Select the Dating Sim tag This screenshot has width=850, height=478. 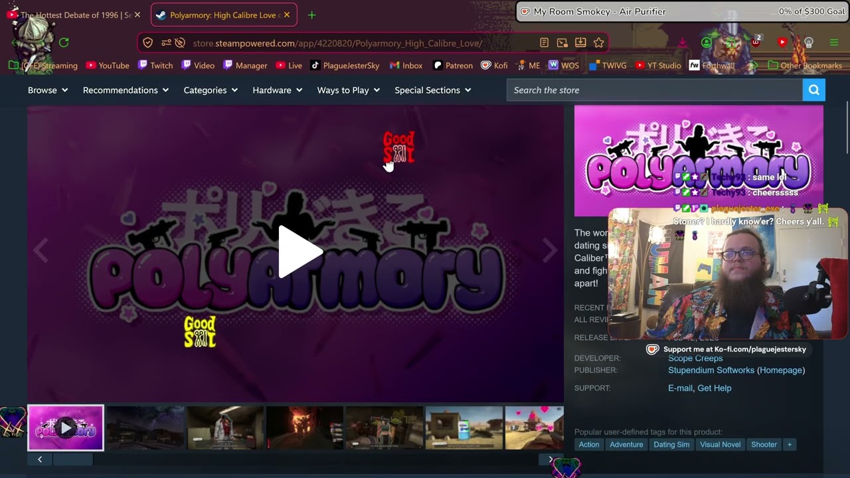(671, 445)
